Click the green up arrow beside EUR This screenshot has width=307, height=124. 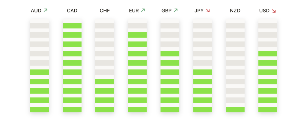tap(143, 10)
